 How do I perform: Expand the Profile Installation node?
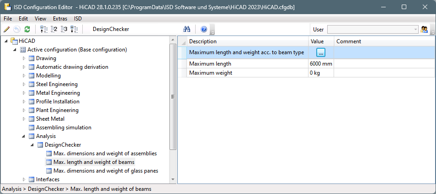[x=24, y=102]
